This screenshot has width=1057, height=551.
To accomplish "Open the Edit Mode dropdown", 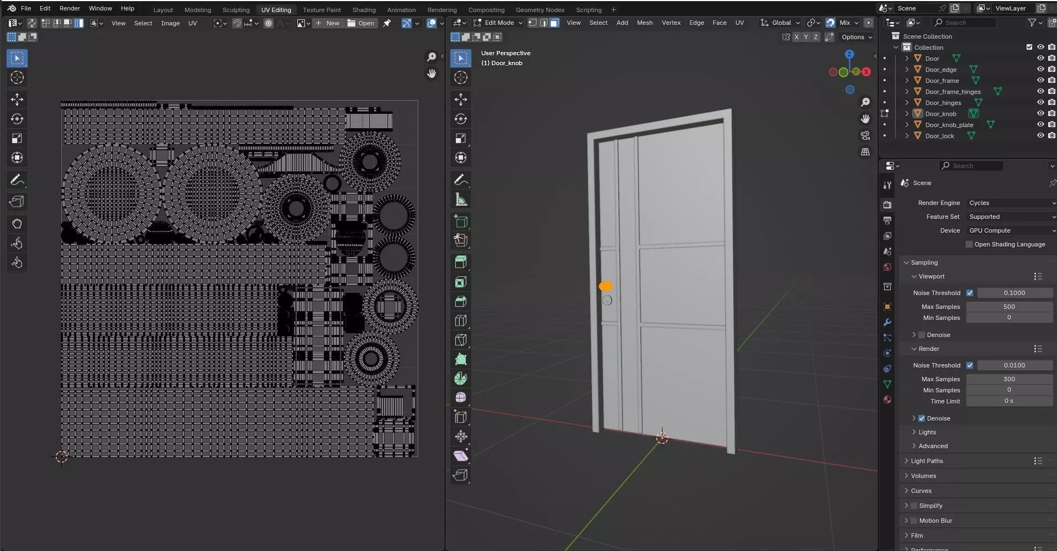I will pyautogui.click(x=498, y=23).
